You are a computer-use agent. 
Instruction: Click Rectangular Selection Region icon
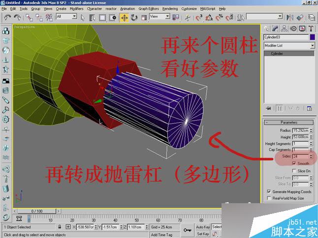tap(102, 18)
